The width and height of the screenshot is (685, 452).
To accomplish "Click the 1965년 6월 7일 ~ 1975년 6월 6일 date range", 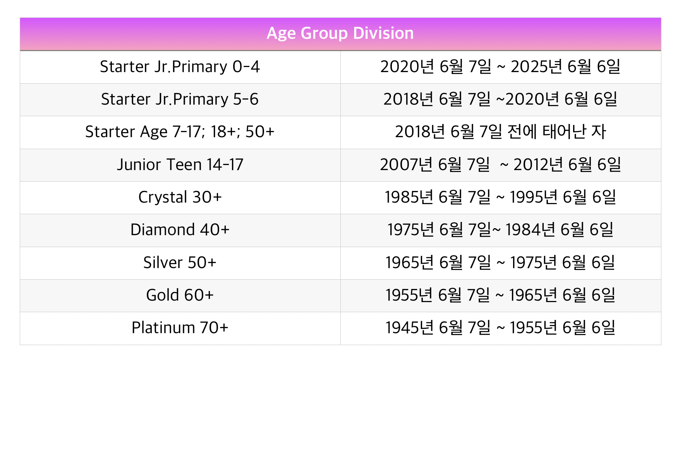I will tap(500, 263).
